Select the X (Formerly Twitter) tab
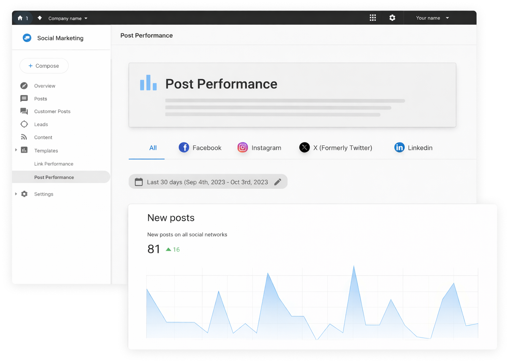 click(336, 148)
